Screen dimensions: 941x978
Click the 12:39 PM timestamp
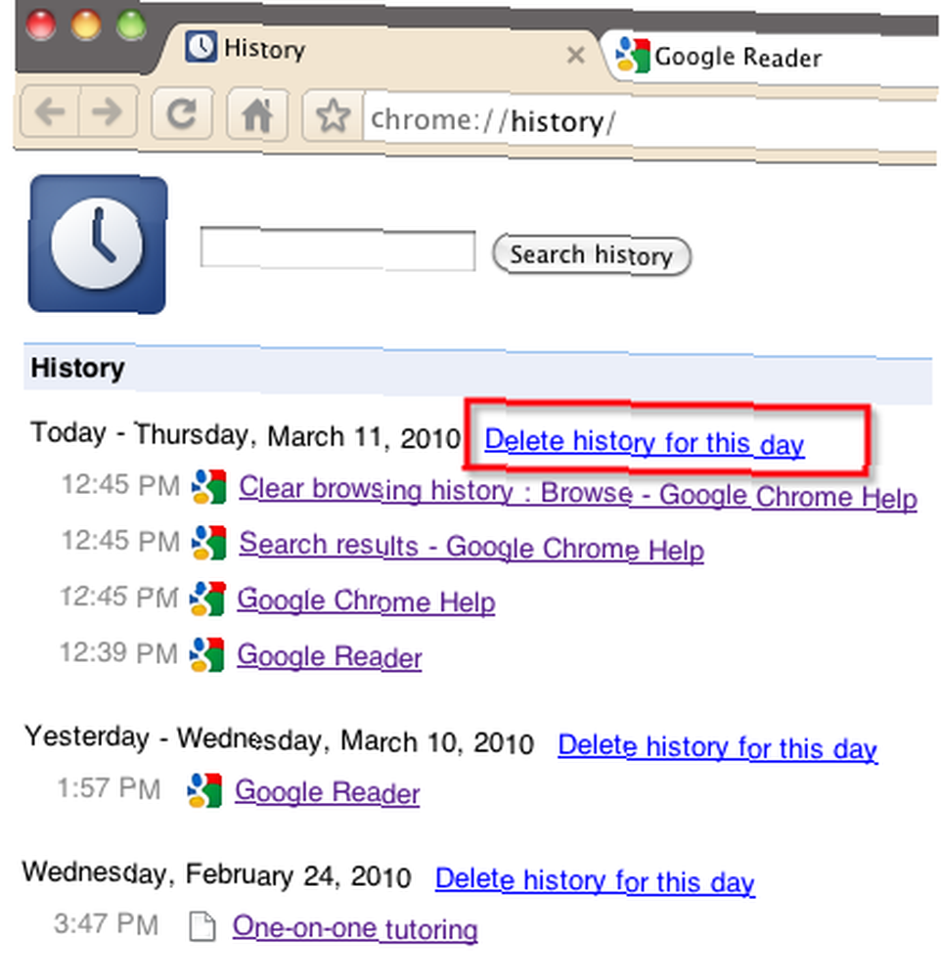click(x=118, y=653)
